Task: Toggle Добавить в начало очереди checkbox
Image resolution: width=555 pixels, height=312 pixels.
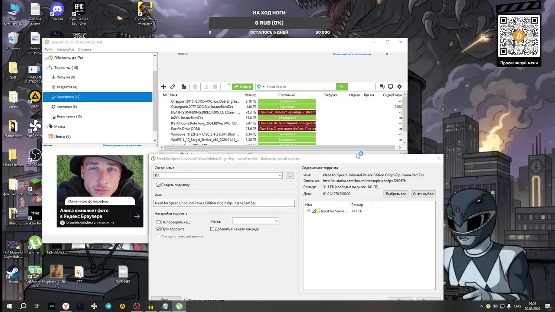Action: click(x=212, y=229)
